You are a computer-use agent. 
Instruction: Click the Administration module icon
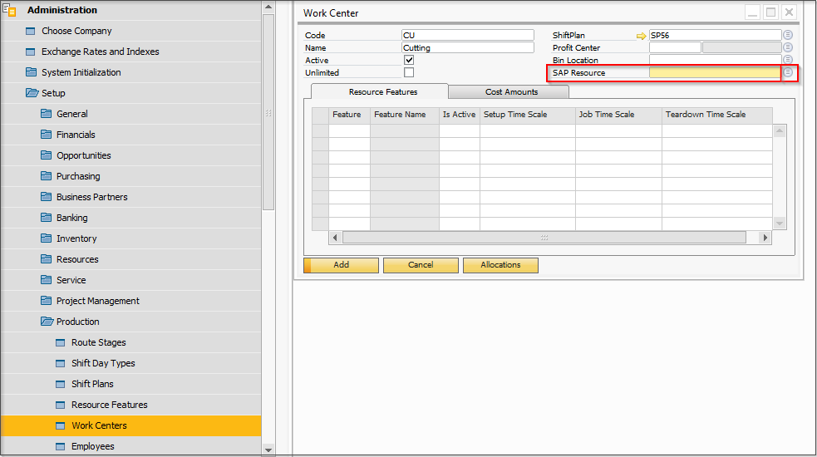pos(10,10)
